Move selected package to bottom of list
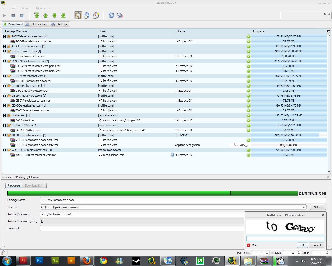 point(63,16)
